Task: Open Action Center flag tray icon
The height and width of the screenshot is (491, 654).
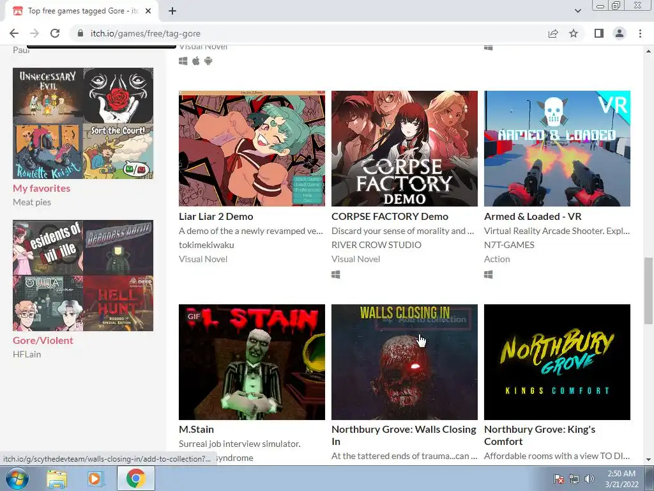Action: [558, 479]
